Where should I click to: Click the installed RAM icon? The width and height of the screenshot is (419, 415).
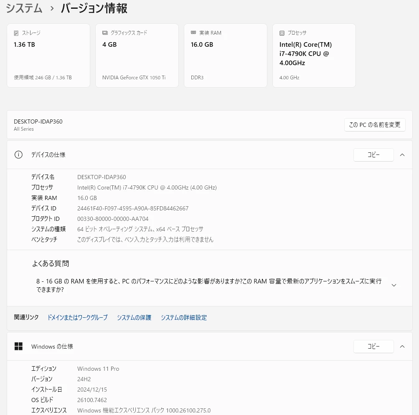click(193, 33)
